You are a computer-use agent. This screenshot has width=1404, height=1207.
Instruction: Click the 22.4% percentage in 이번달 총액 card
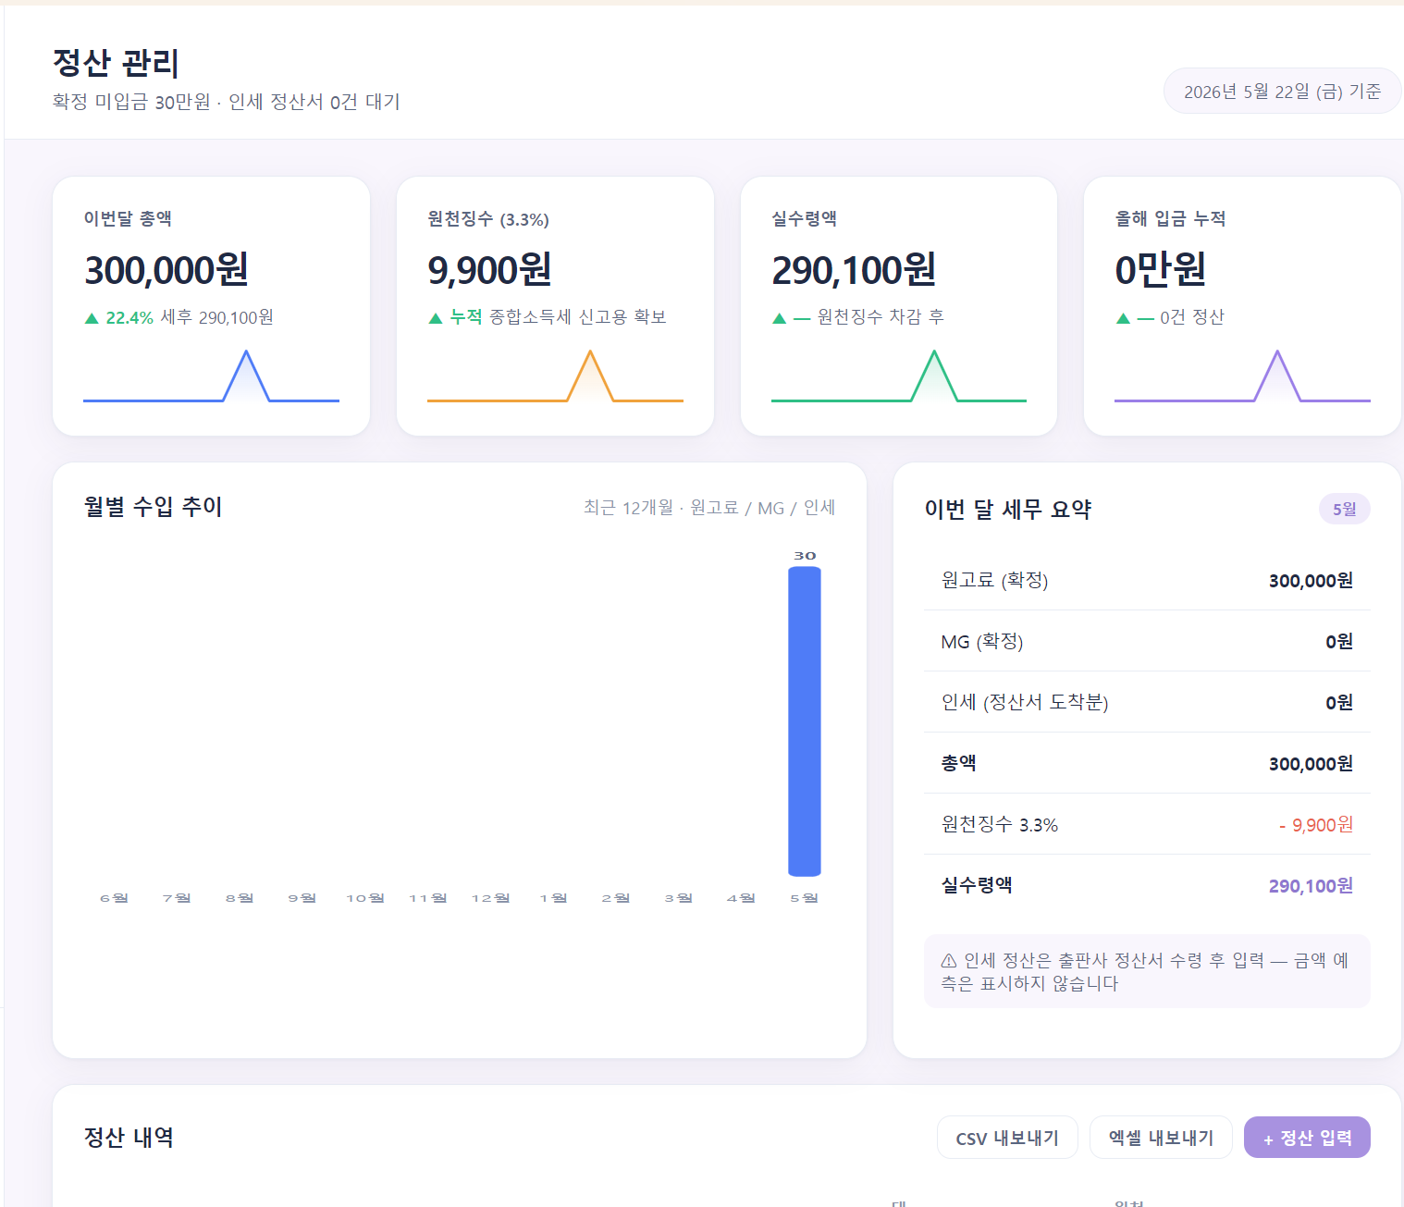[x=129, y=318]
